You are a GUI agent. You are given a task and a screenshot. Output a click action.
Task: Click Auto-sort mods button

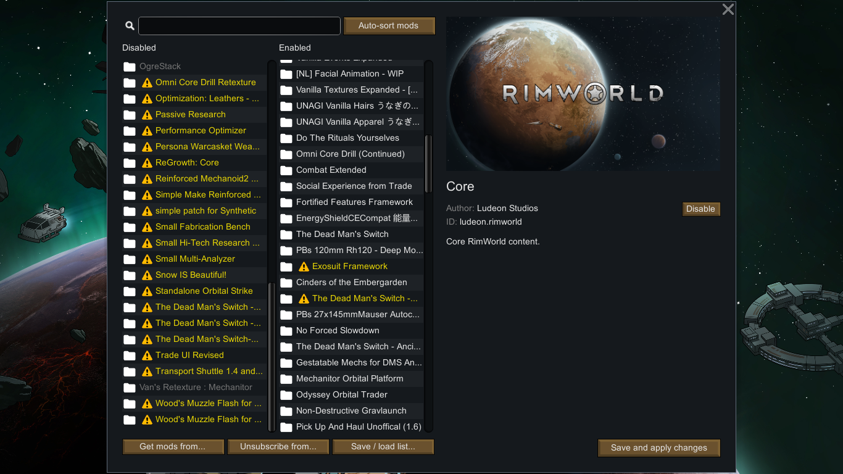click(389, 26)
